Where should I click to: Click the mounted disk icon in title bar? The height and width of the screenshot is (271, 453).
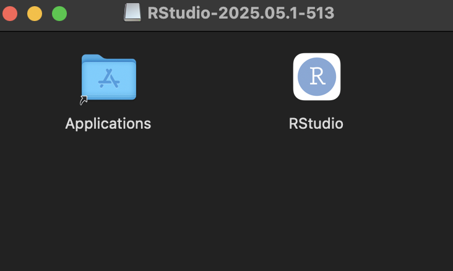132,12
